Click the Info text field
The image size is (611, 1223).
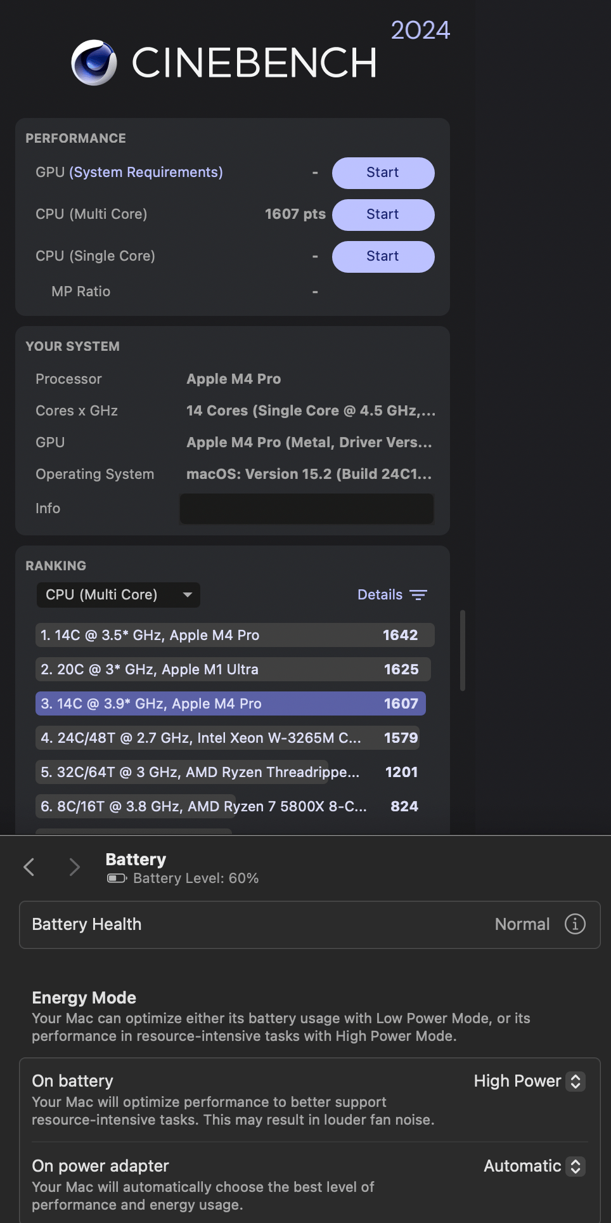(x=307, y=509)
